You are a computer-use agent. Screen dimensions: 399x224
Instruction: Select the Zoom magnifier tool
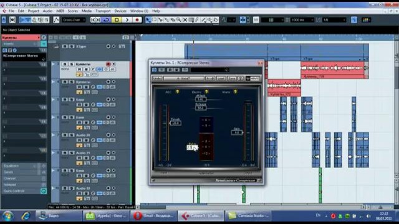pos(179,20)
